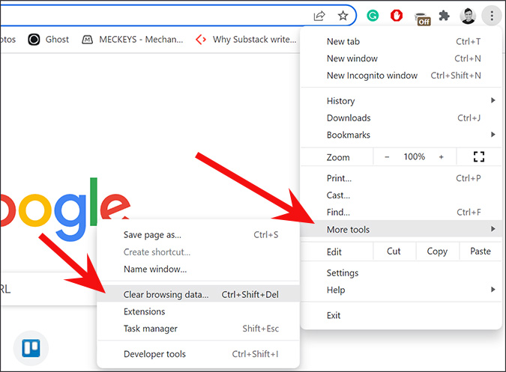Image resolution: width=506 pixels, height=372 pixels.
Task: Click the share page icon in address bar
Action: [x=319, y=16]
